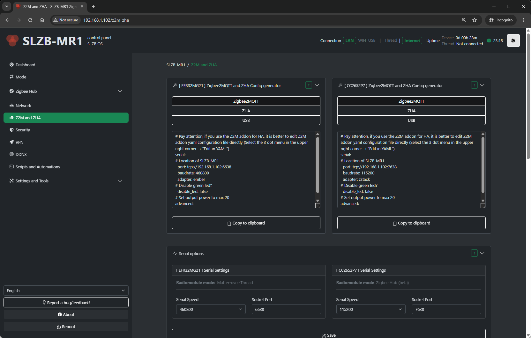Select ZHA option in CC2652P7 generator

(411, 111)
